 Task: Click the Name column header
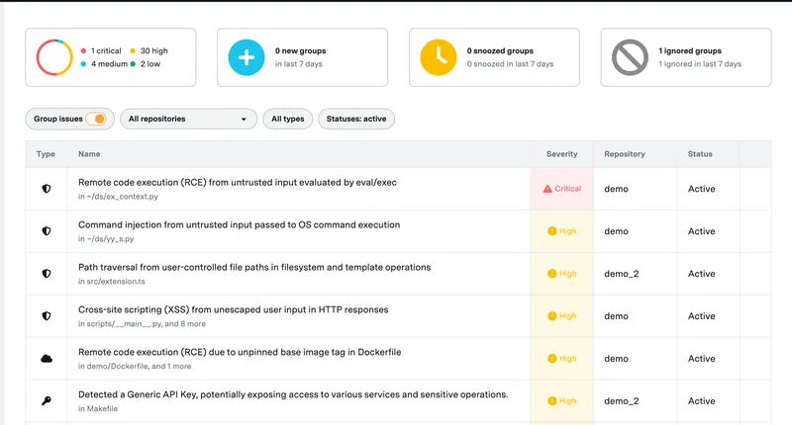[89, 154]
